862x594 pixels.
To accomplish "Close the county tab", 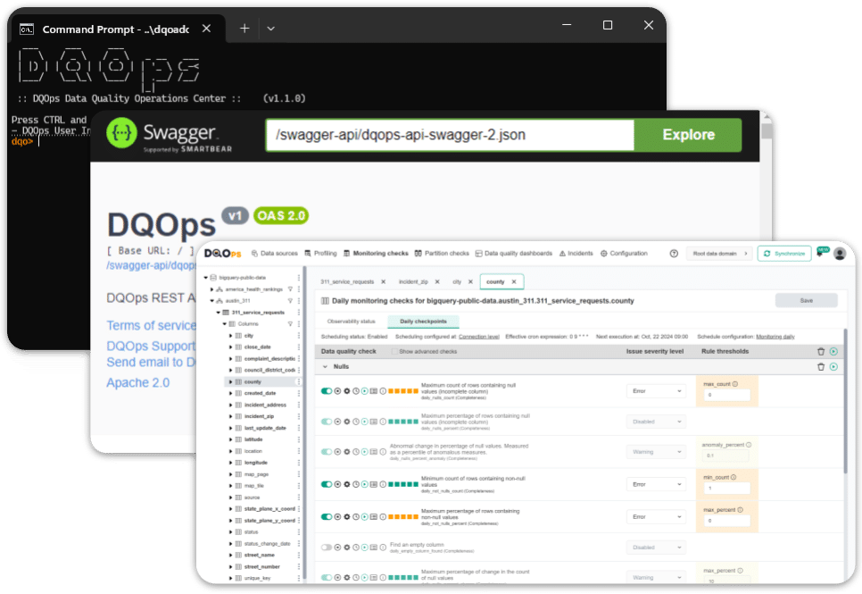I will point(514,282).
